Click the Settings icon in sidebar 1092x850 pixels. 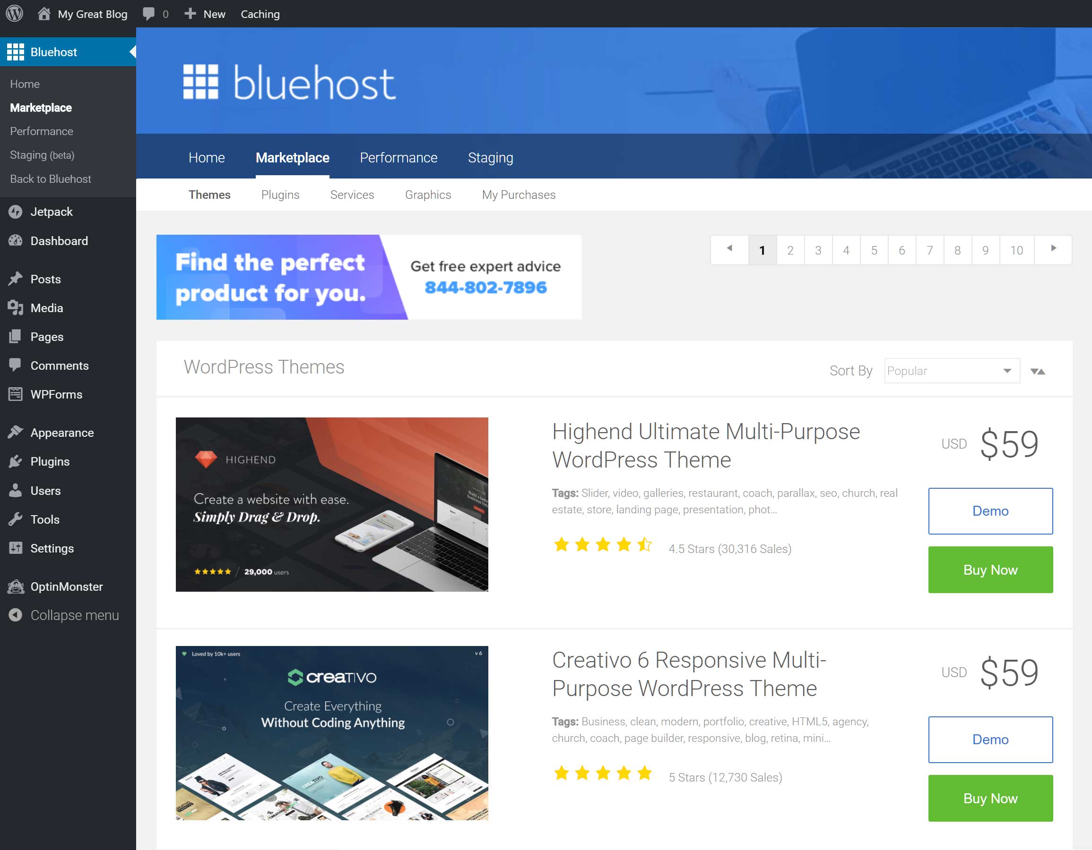16,548
